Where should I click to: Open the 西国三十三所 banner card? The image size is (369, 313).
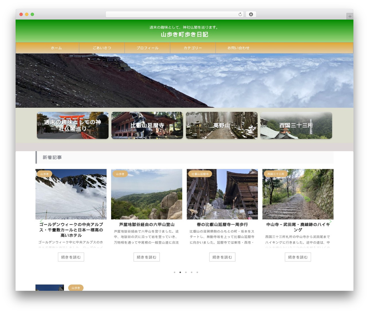coord(296,125)
